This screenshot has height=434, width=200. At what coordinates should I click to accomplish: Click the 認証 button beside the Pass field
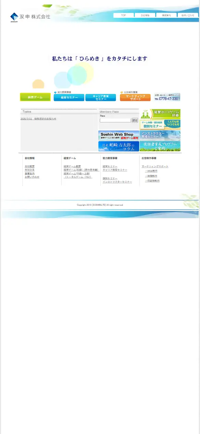coord(135,120)
